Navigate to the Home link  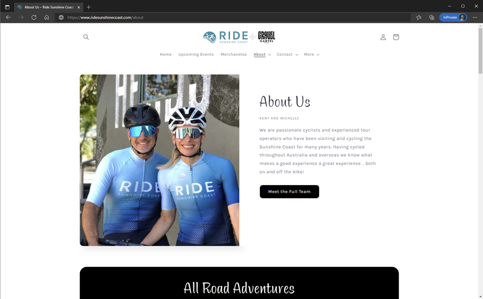coord(166,54)
